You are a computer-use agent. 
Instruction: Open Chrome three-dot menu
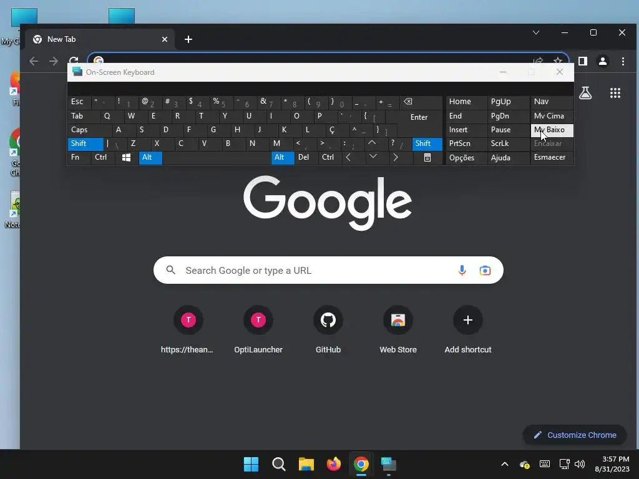coord(623,61)
